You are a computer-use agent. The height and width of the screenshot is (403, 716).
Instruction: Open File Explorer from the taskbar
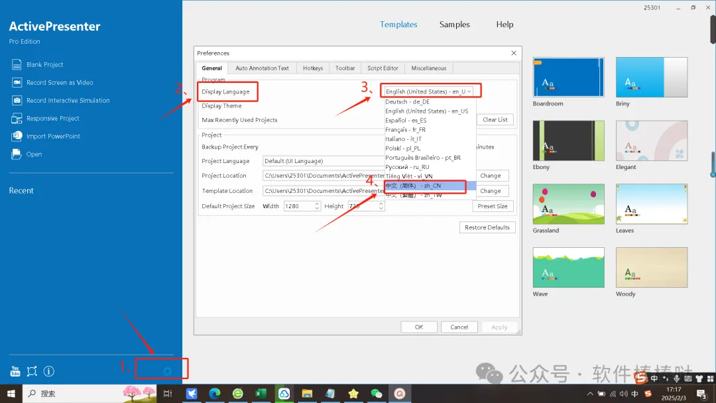pos(307,394)
